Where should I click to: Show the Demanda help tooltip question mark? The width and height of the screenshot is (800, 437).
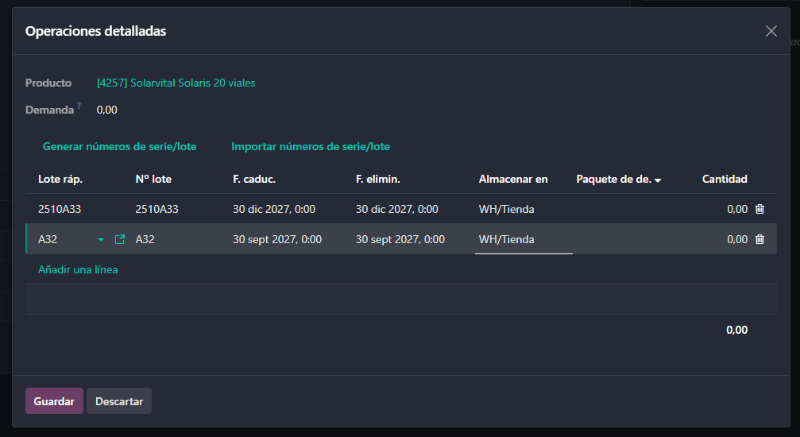click(x=79, y=106)
